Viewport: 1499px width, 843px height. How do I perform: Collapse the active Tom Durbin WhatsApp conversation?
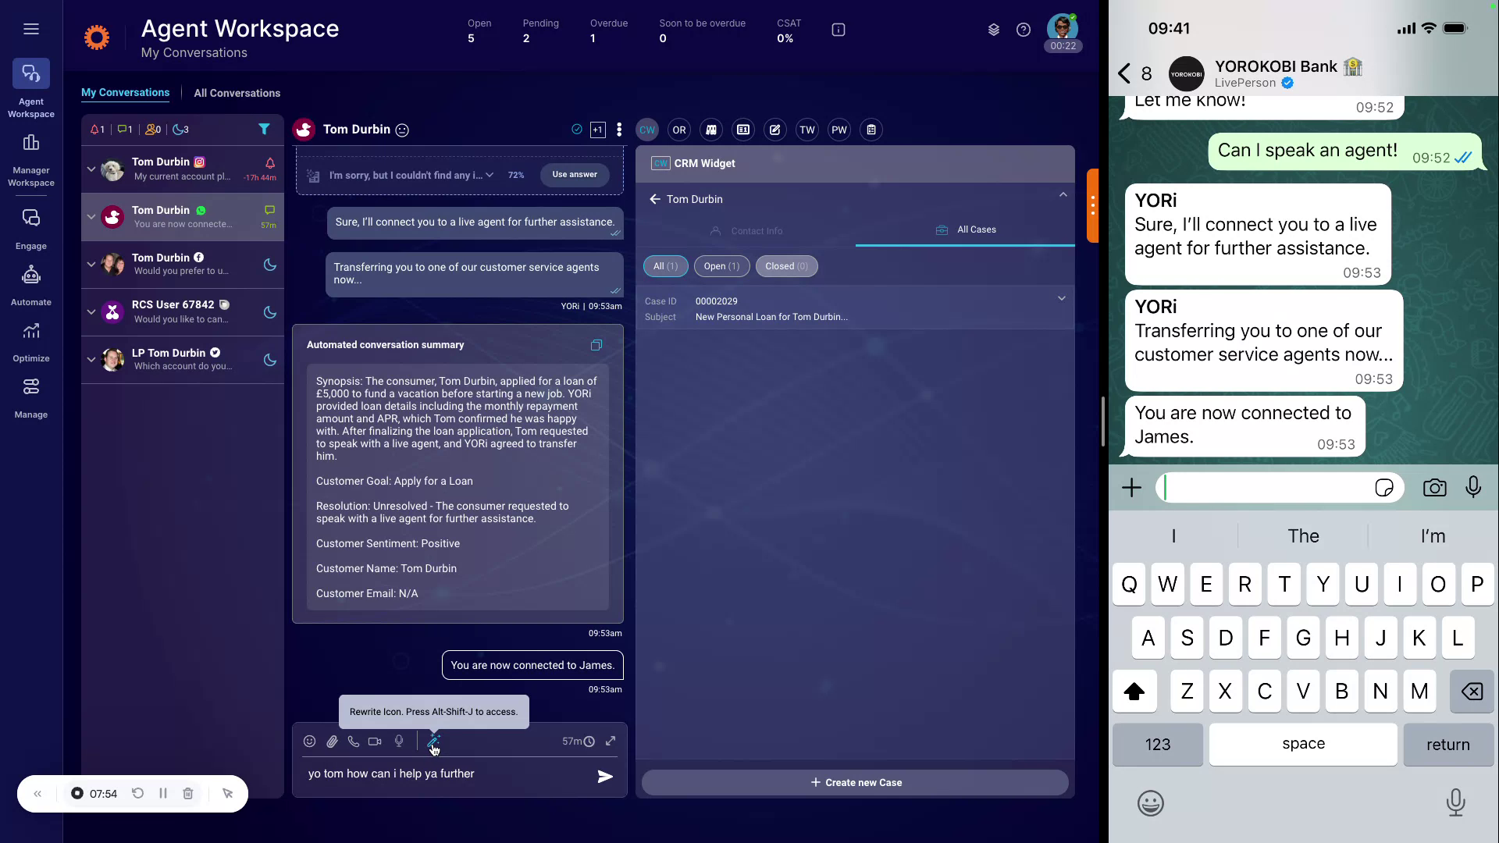click(x=90, y=217)
